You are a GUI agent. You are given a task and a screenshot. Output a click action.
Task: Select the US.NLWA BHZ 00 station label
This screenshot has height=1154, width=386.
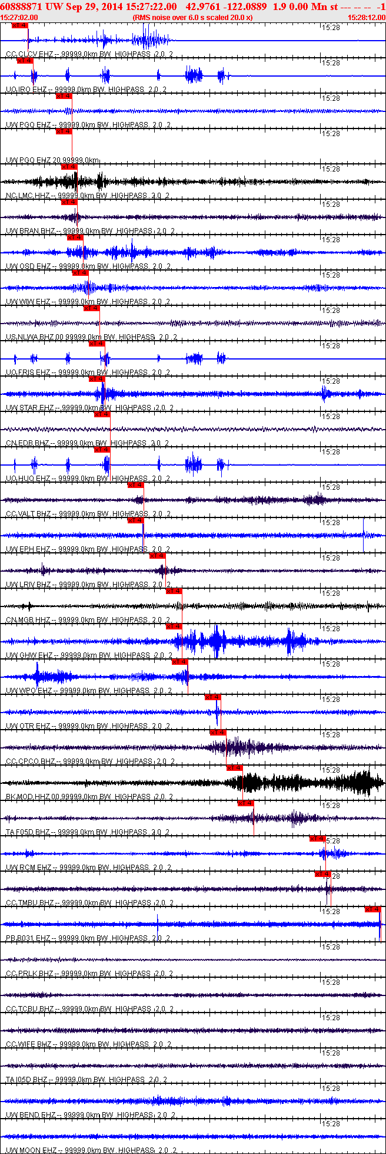[91, 337]
